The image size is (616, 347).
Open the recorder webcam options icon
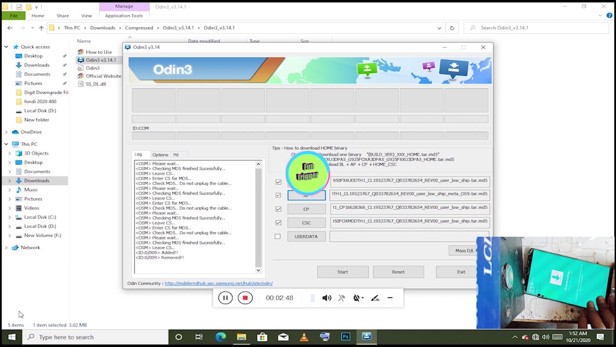(x=358, y=298)
